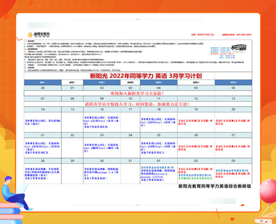Select the date cell 14
This screenshot has height=224, width=276.
[43, 109]
